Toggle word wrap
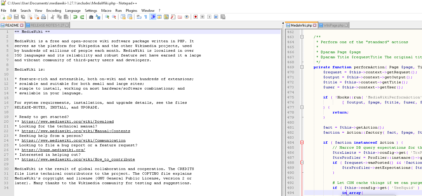422x196 pixels. click(139, 17)
